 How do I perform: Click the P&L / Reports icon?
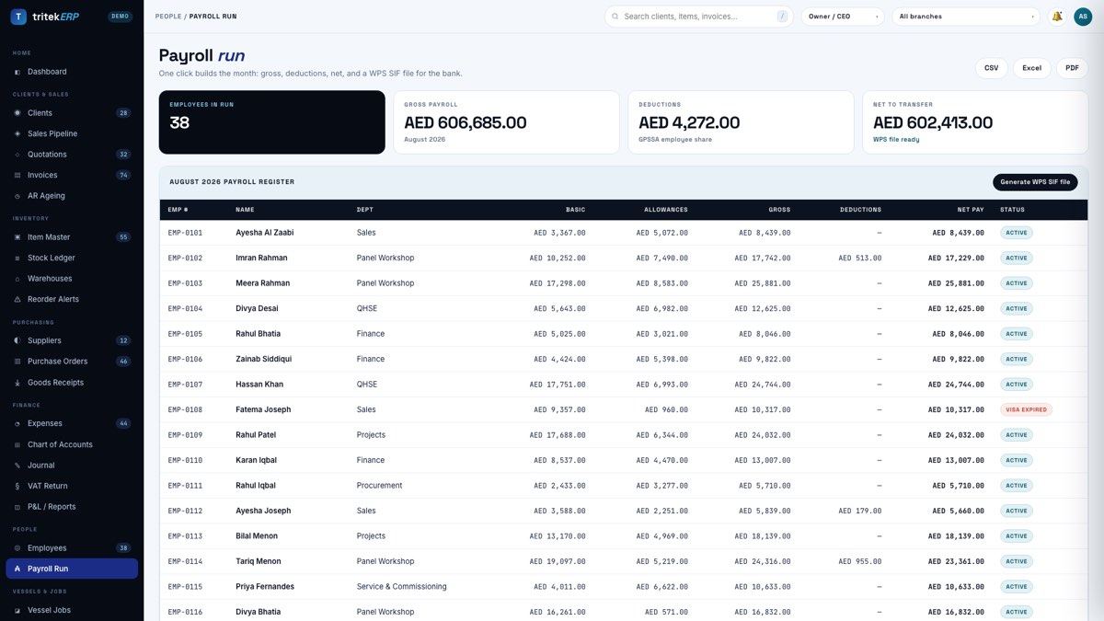[17, 507]
